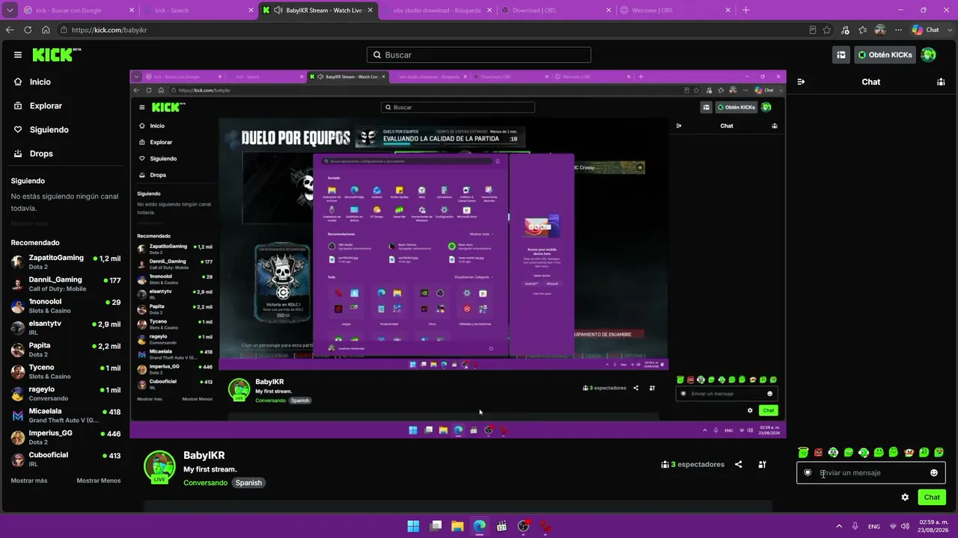The image size is (958, 538).
Task: Collapse recommended list with Mostrar Menos
Action: coord(99,480)
